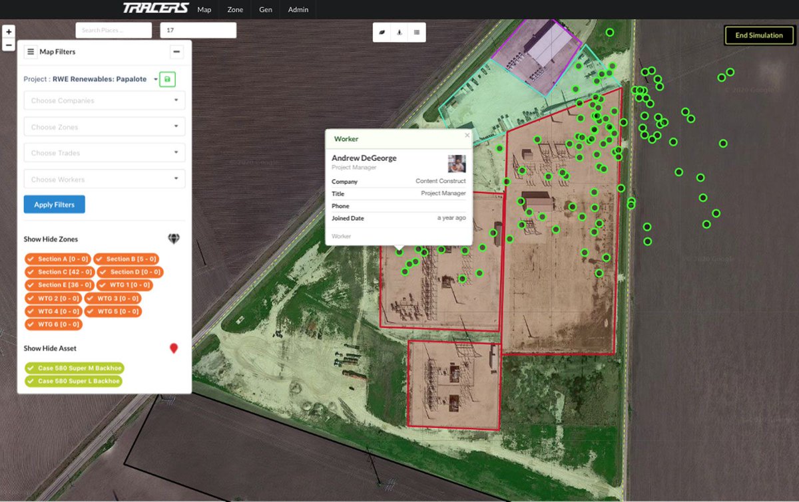Toggle Case 580 Super M Backhoe asset
Image resolution: width=799 pixels, height=502 pixels.
click(x=75, y=368)
